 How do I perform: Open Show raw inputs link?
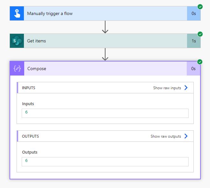167,88
